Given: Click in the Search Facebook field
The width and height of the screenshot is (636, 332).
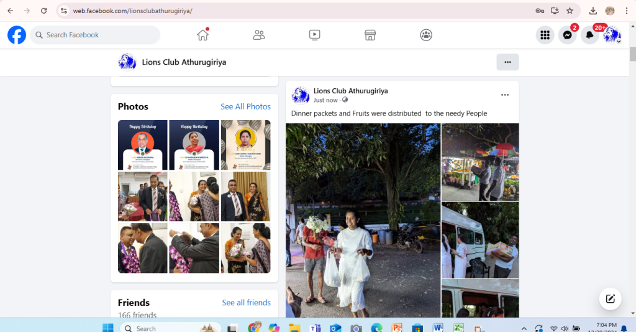Looking at the screenshot, I should (x=95, y=35).
